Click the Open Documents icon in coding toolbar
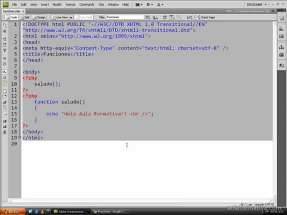 tap(5, 25)
